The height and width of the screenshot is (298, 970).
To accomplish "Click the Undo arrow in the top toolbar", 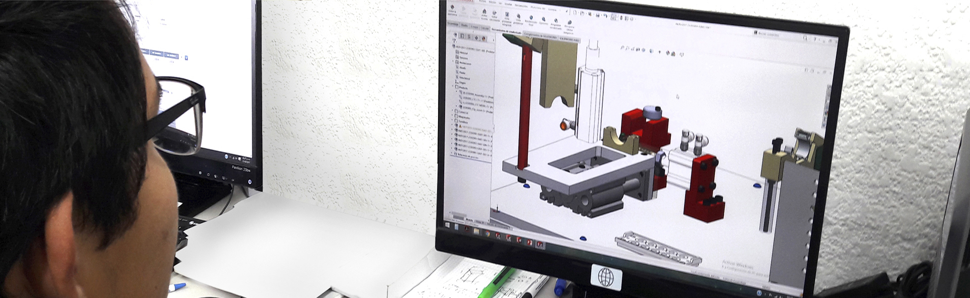I will [606, 16].
